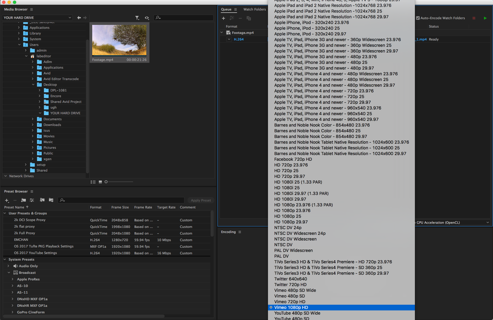Go back in Media Browser navigation

79,18
